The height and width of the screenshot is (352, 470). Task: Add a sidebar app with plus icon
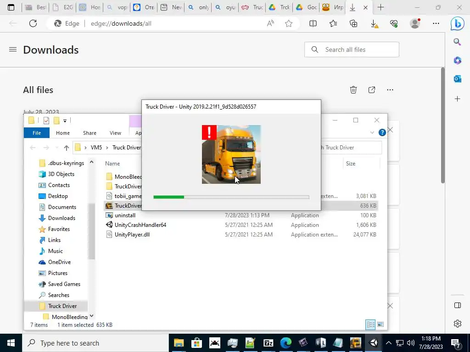(x=457, y=99)
